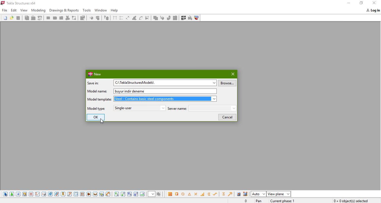Toggle Snap to reference points orange icon

(170, 194)
